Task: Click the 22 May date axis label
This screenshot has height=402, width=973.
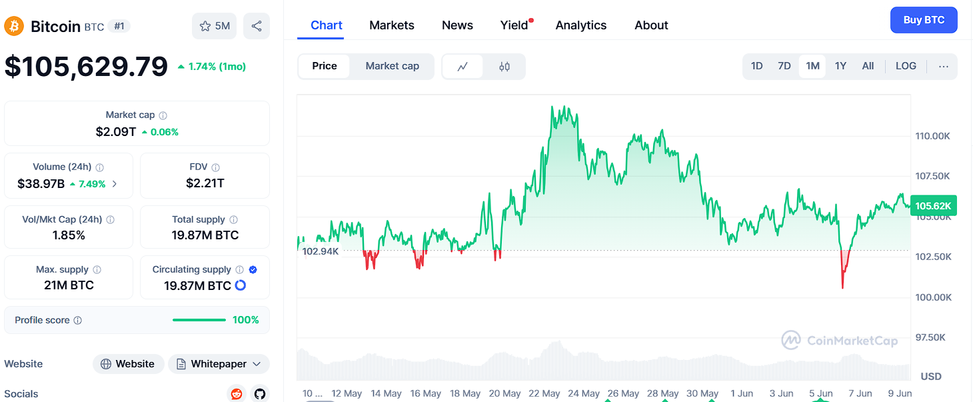Action: click(x=544, y=393)
